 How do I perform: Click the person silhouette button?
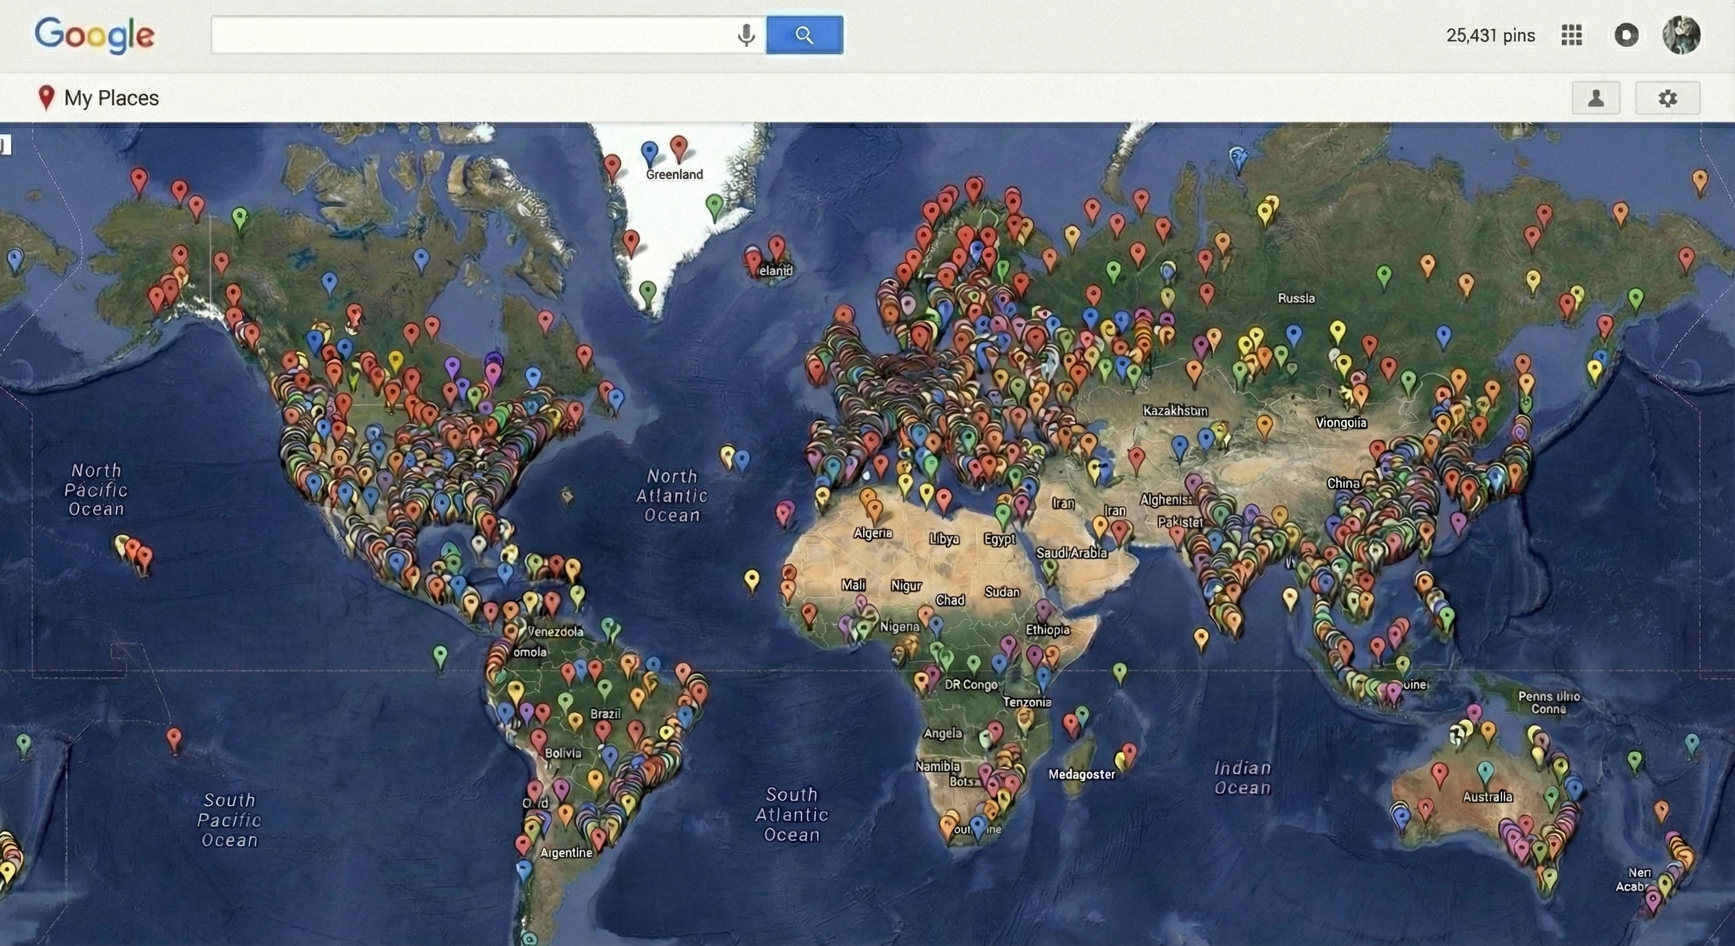pos(1596,99)
